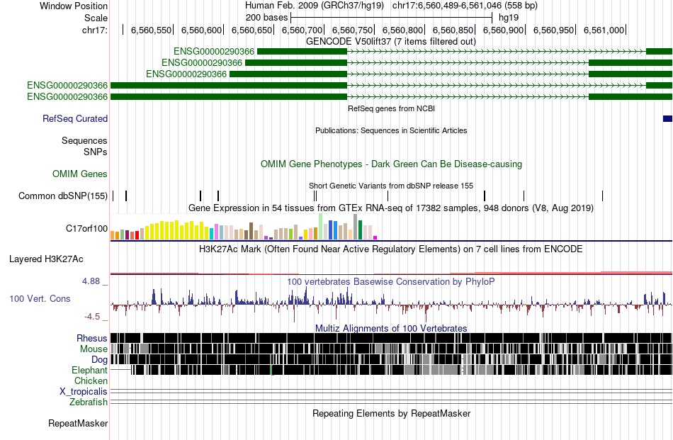This screenshot has width=673, height=440.
Task: Click the Mouse species label
Action: pyautogui.click(x=94, y=349)
